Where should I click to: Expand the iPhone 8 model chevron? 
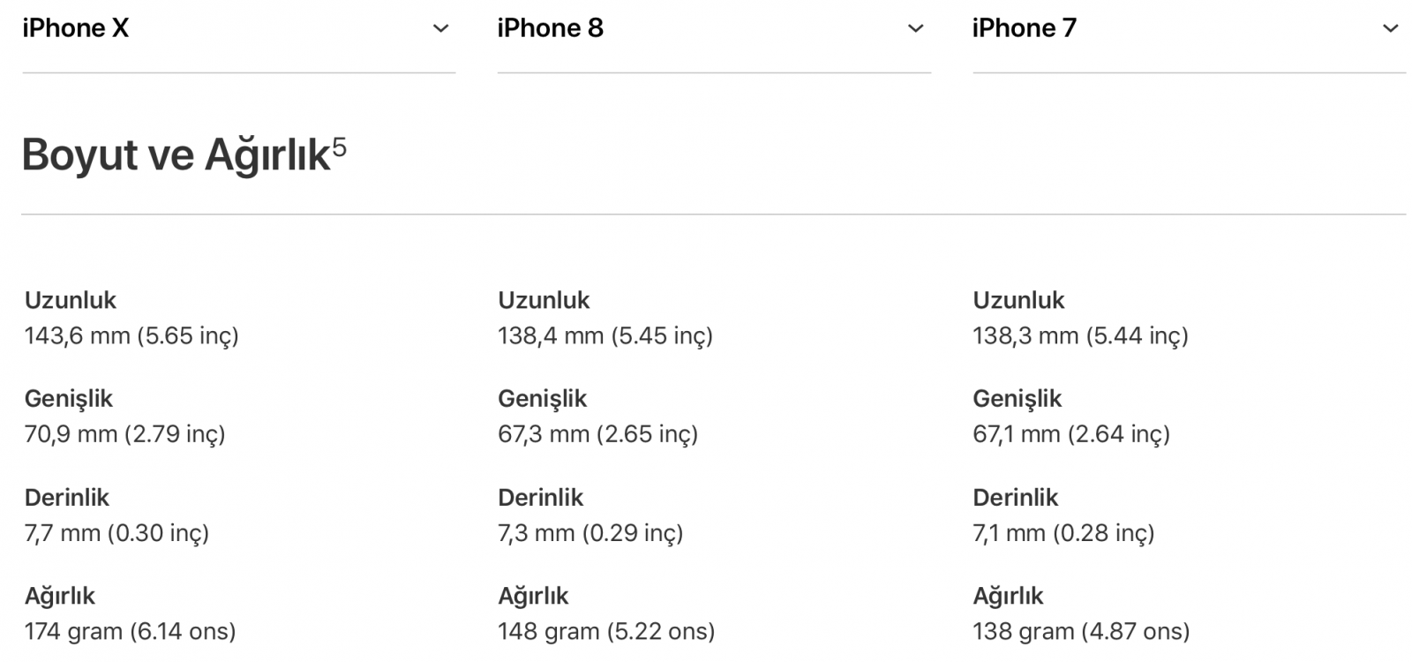(x=915, y=29)
